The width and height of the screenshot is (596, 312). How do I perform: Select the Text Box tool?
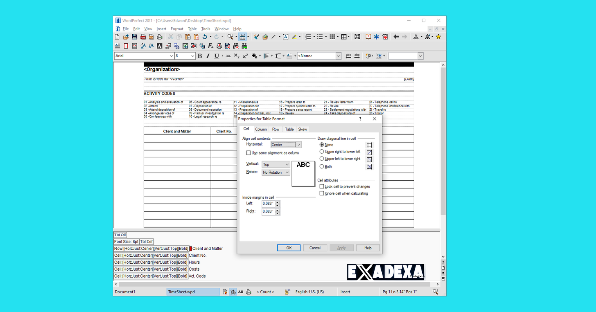[285, 37]
